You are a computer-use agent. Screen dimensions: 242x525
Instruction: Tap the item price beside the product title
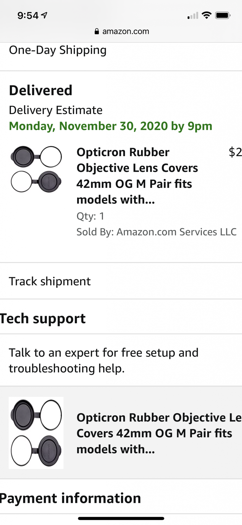click(235, 152)
